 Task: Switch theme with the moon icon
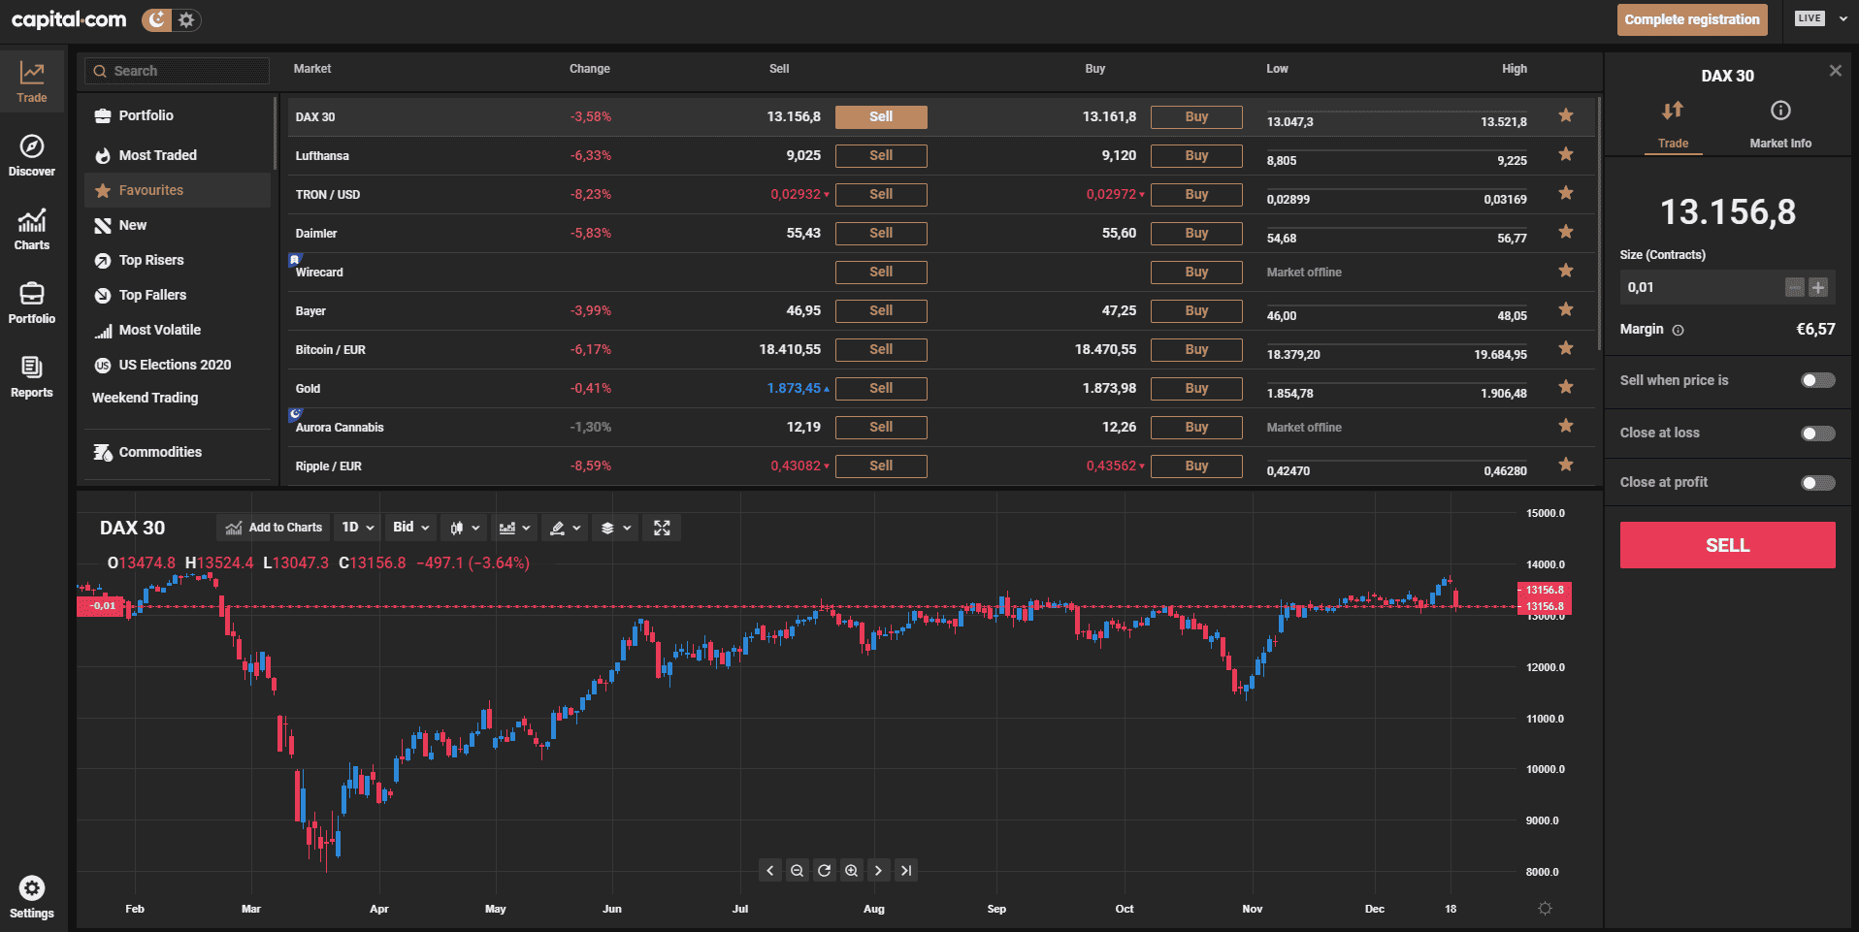click(156, 19)
